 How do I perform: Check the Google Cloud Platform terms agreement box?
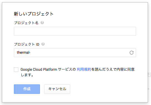coord(16,70)
